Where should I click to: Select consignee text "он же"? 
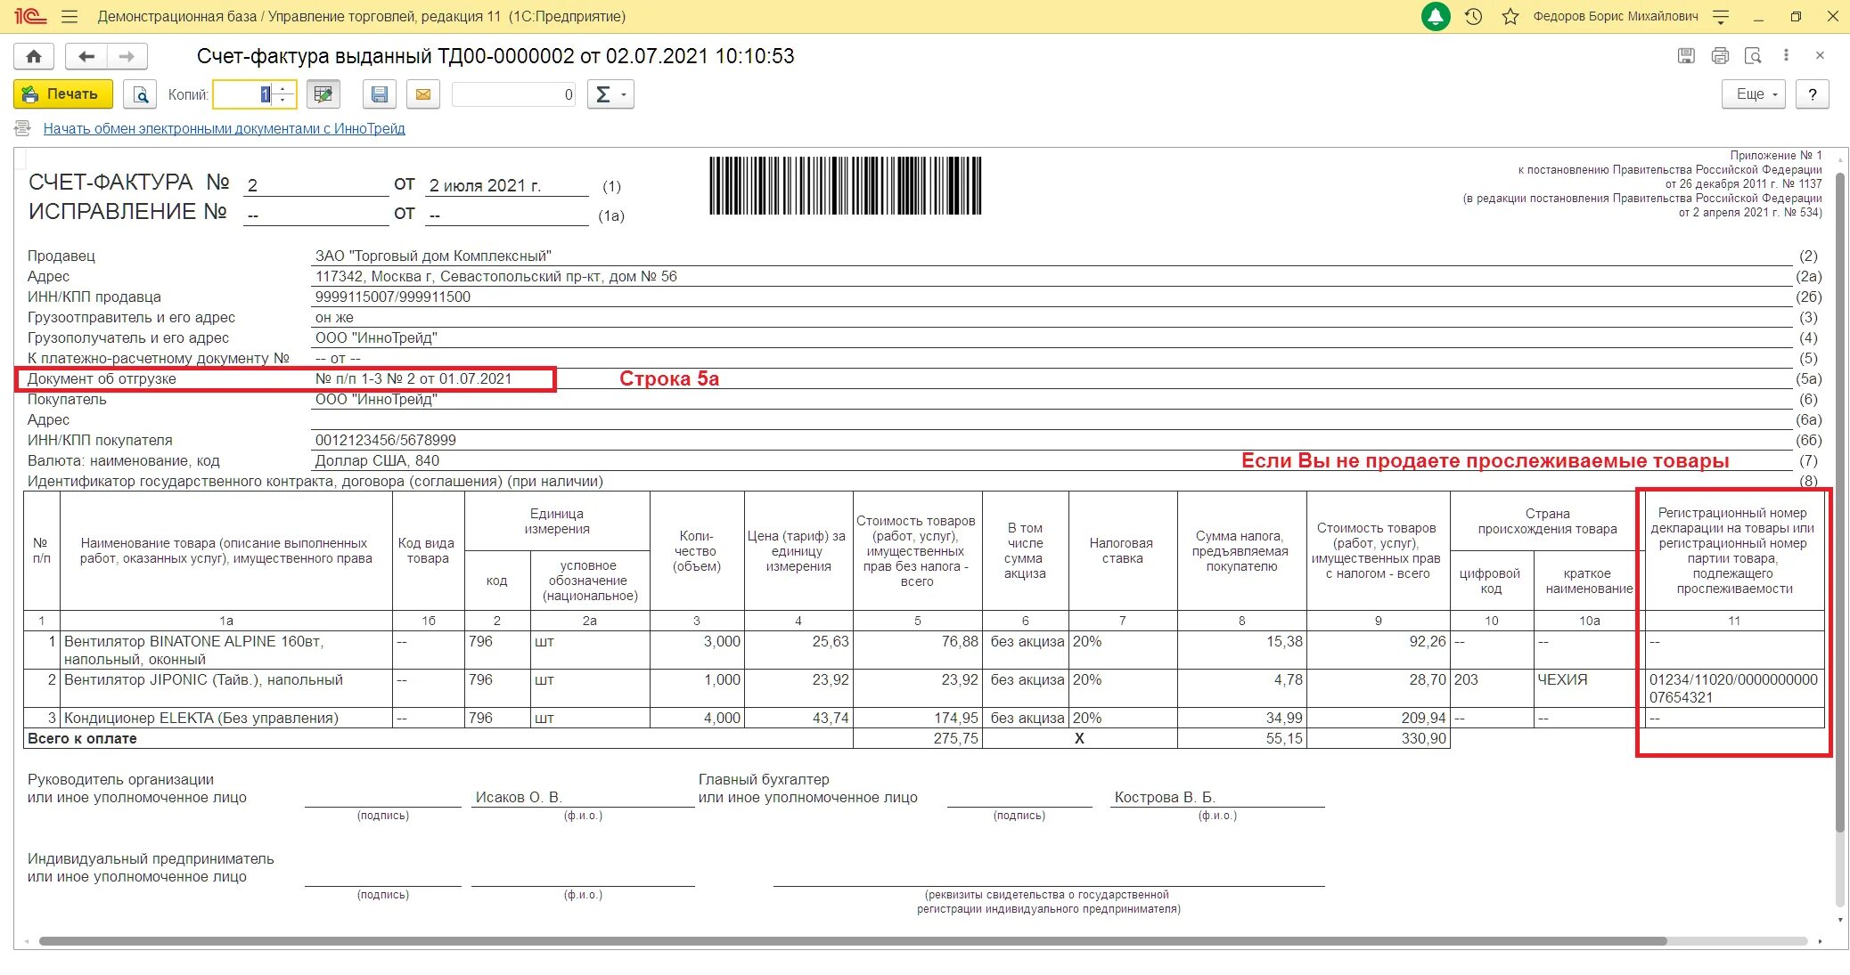[334, 318]
